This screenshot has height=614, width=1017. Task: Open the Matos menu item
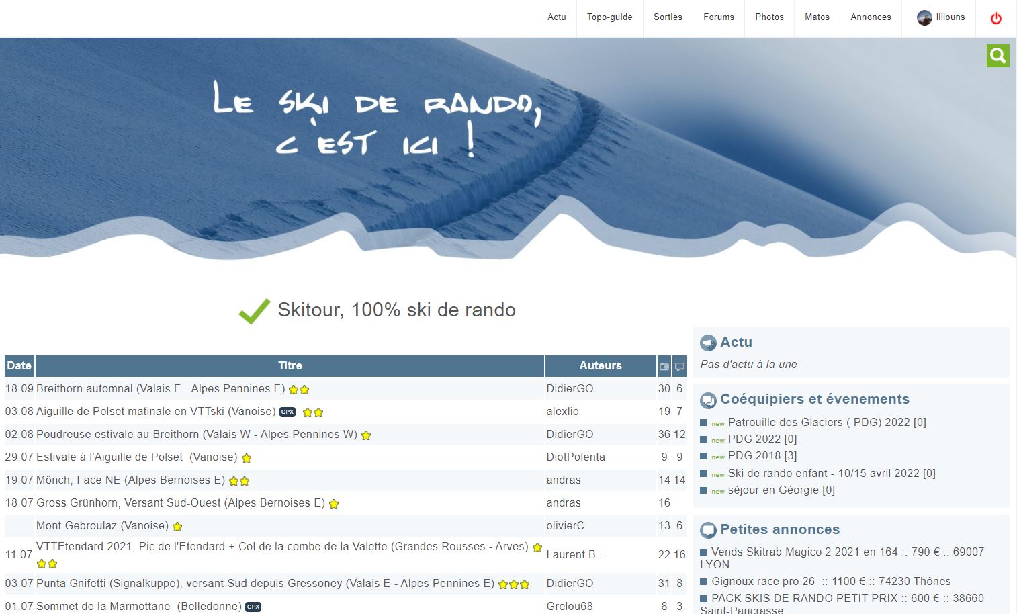817,17
